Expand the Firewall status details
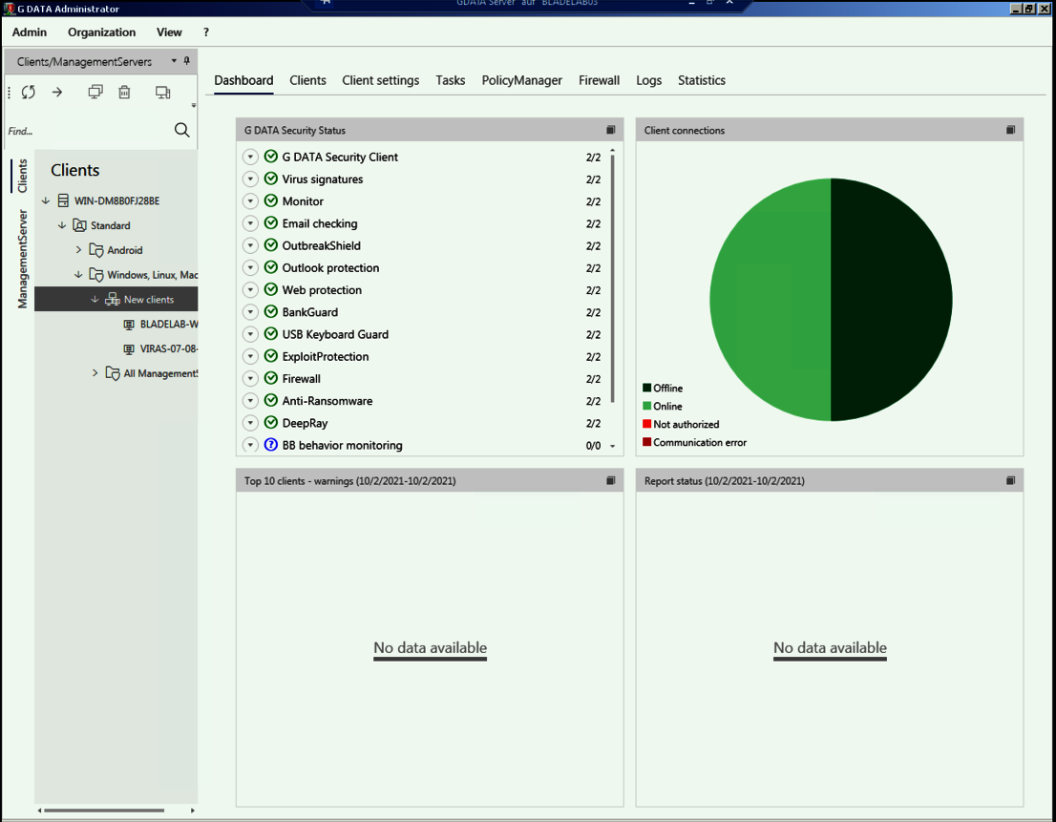Screen dimensions: 1056x822 pos(250,378)
